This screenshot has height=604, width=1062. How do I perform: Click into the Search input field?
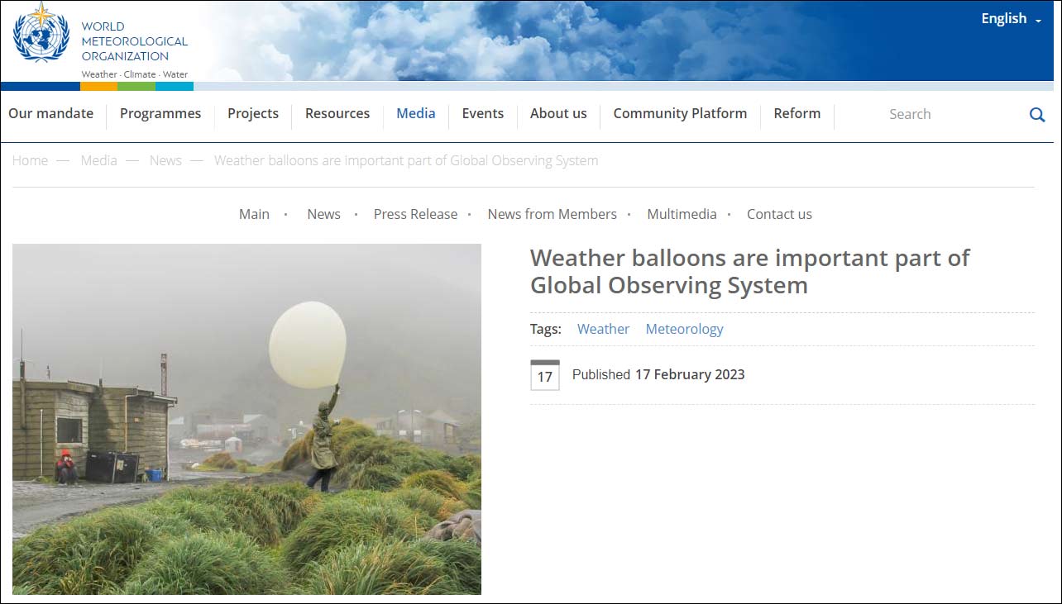pos(951,115)
